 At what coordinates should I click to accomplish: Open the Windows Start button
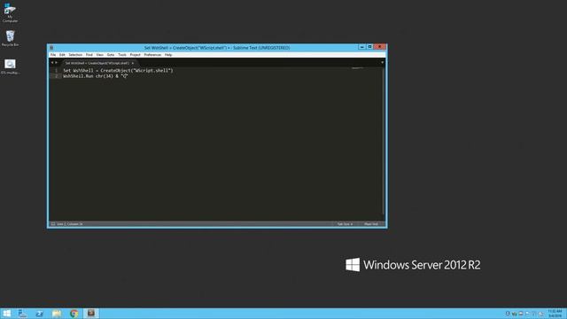6,314
